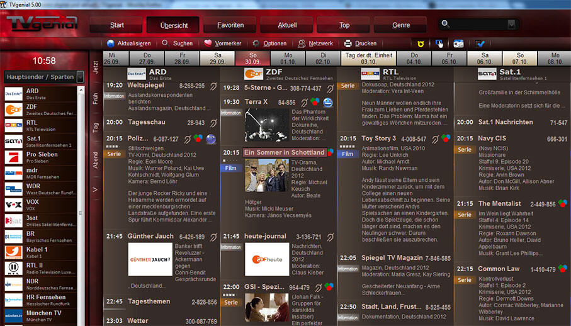Click the ARD logo in column header
The image size is (571, 326).
137,74
